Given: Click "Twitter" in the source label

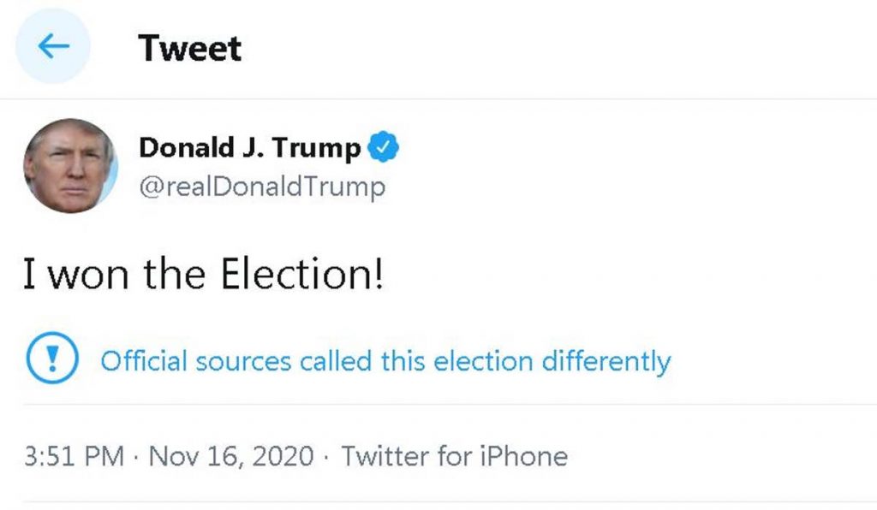Looking at the screenshot, I should click(x=382, y=455).
